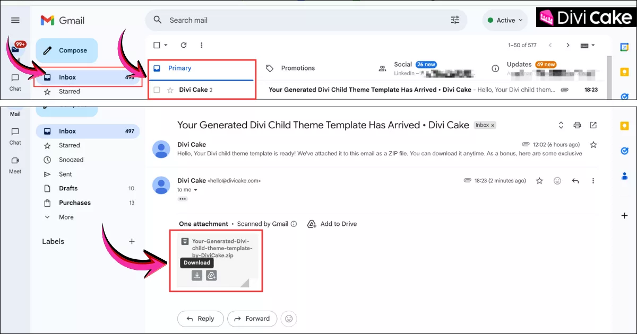Click the hello@divicake.com sender address
Screen dimensions: 637x334
point(234,181)
